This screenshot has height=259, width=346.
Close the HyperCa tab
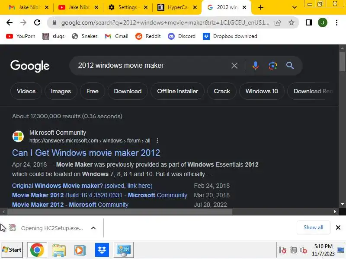(x=195, y=7)
